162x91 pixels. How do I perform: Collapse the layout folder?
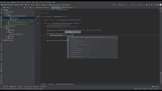(7, 32)
